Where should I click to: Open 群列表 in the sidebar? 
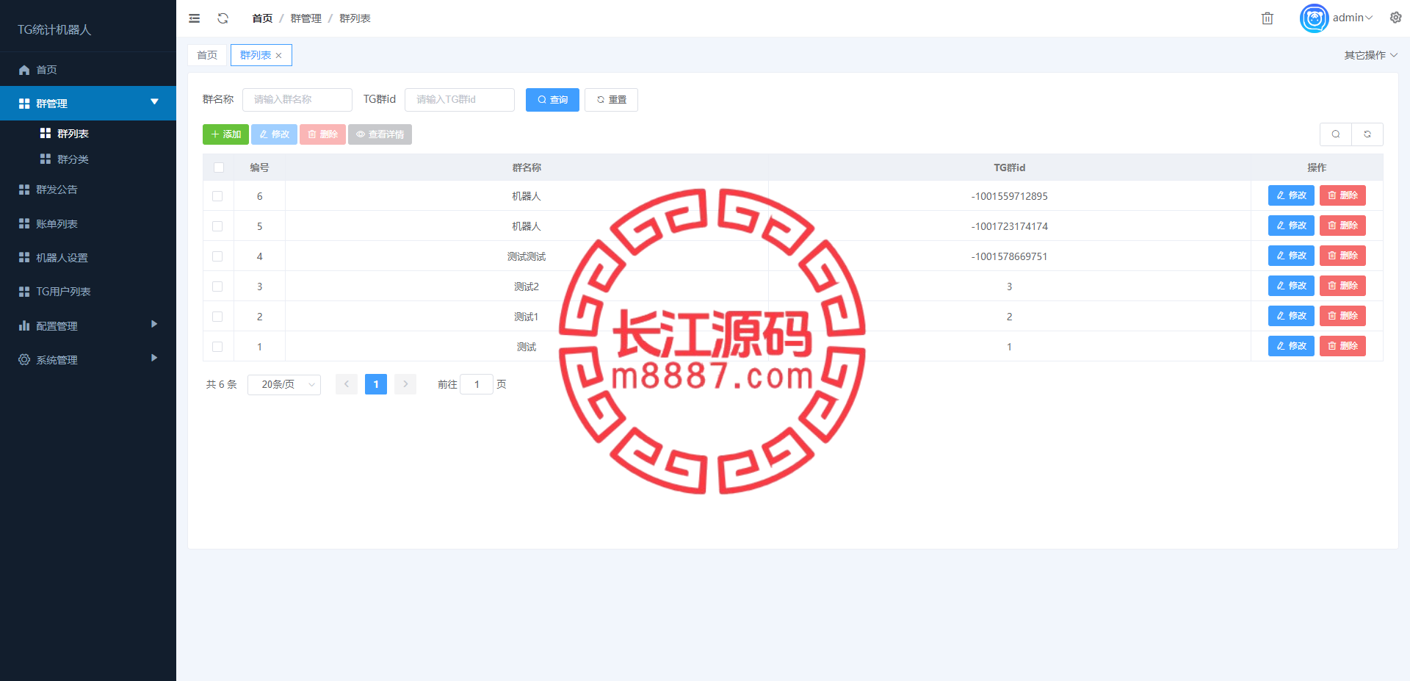88,134
